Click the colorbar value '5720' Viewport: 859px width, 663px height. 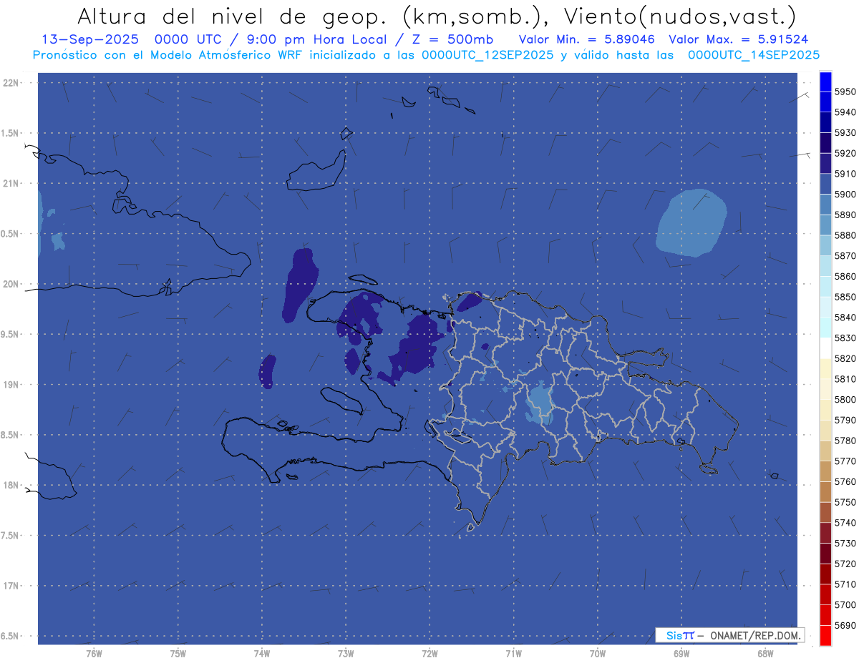pos(845,564)
